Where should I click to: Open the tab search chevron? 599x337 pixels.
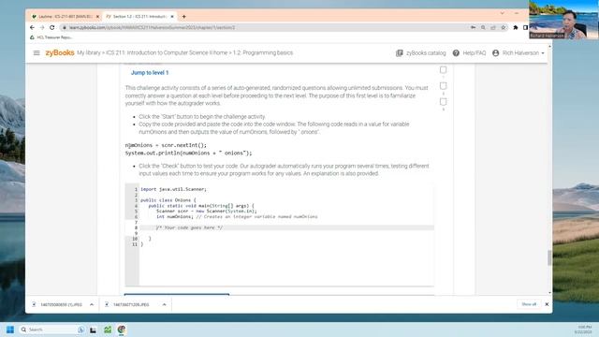(x=502, y=13)
